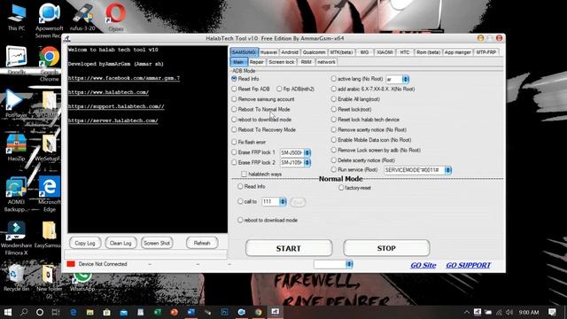
Task: Open GO SUPPORT link
Action: click(x=469, y=265)
